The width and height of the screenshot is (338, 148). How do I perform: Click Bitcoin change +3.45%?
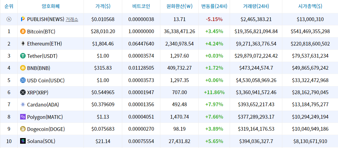coord(214,32)
